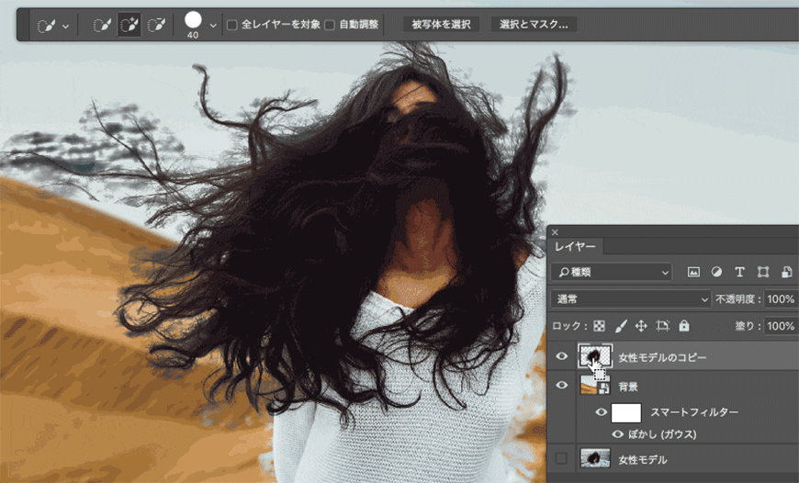The height and width of the screenshot is (483, 799).
Task: Click the lock image pixels brush icon
Action: (x=620, y=326)
